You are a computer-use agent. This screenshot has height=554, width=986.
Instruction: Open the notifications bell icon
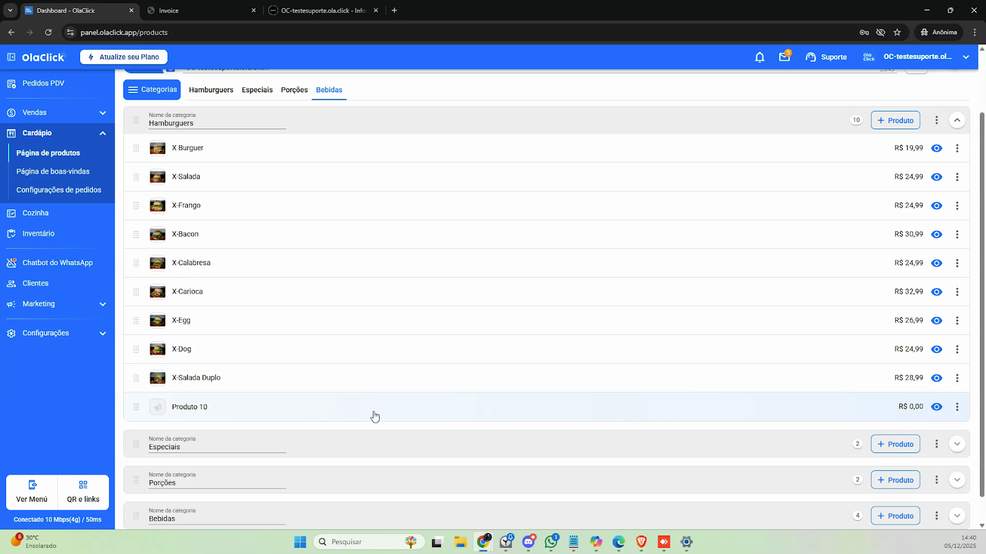(759, 57)
